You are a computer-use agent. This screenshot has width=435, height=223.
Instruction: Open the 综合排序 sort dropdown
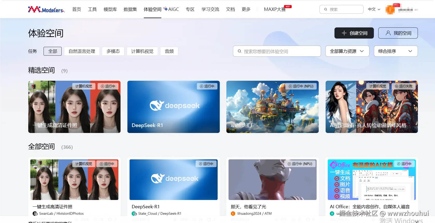tap(396, 51)
